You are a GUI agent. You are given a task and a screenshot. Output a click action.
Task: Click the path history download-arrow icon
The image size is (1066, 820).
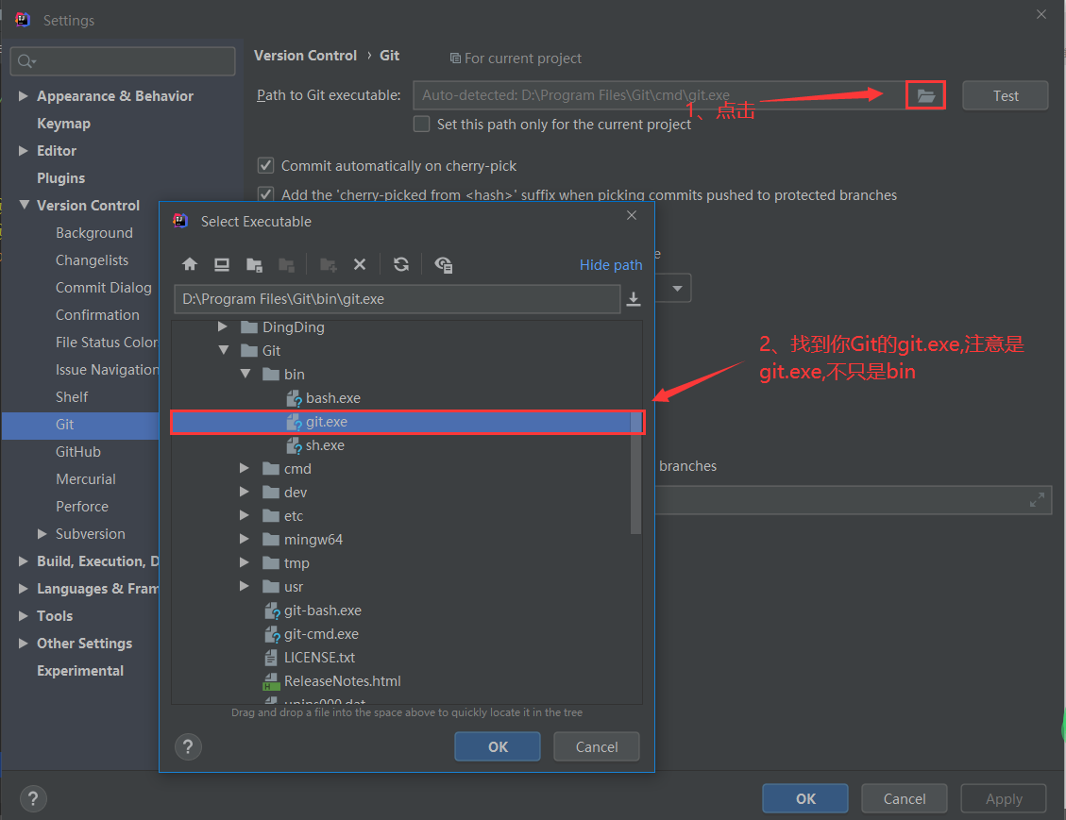[x=634, y=299]
